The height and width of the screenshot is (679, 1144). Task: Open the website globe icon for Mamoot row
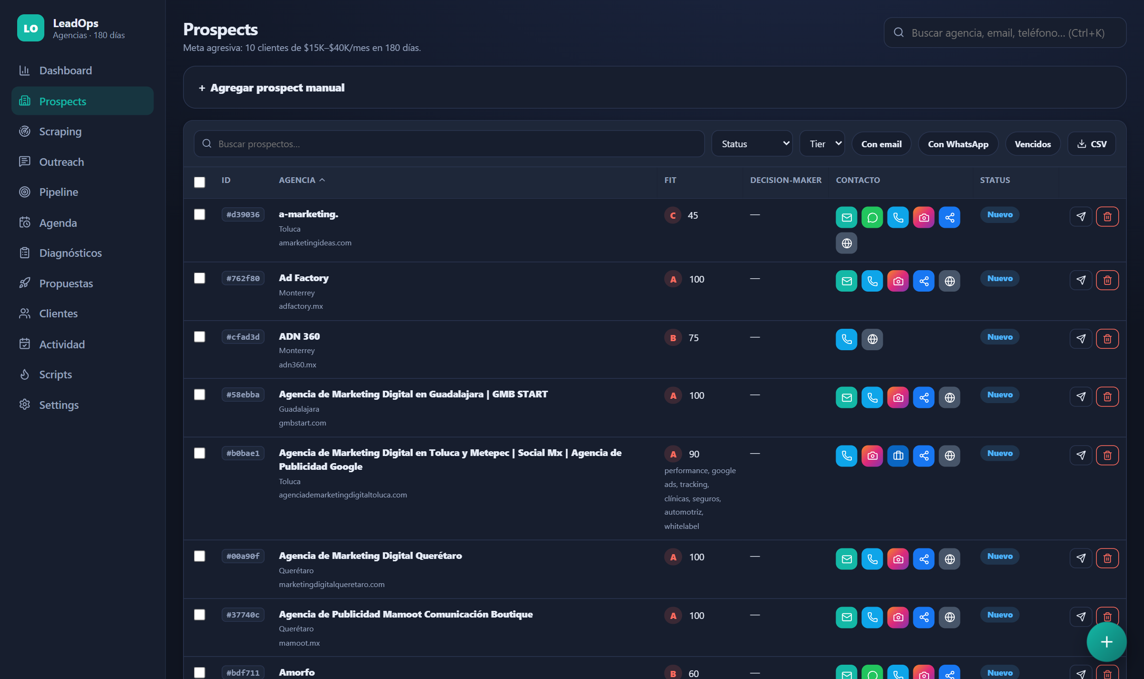[949, 618]
